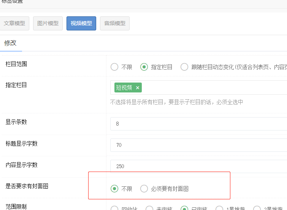Select 回收站 under 范围限制
Image resolution: width=287 pixels, height=210 pixels.
click(114, 208)
